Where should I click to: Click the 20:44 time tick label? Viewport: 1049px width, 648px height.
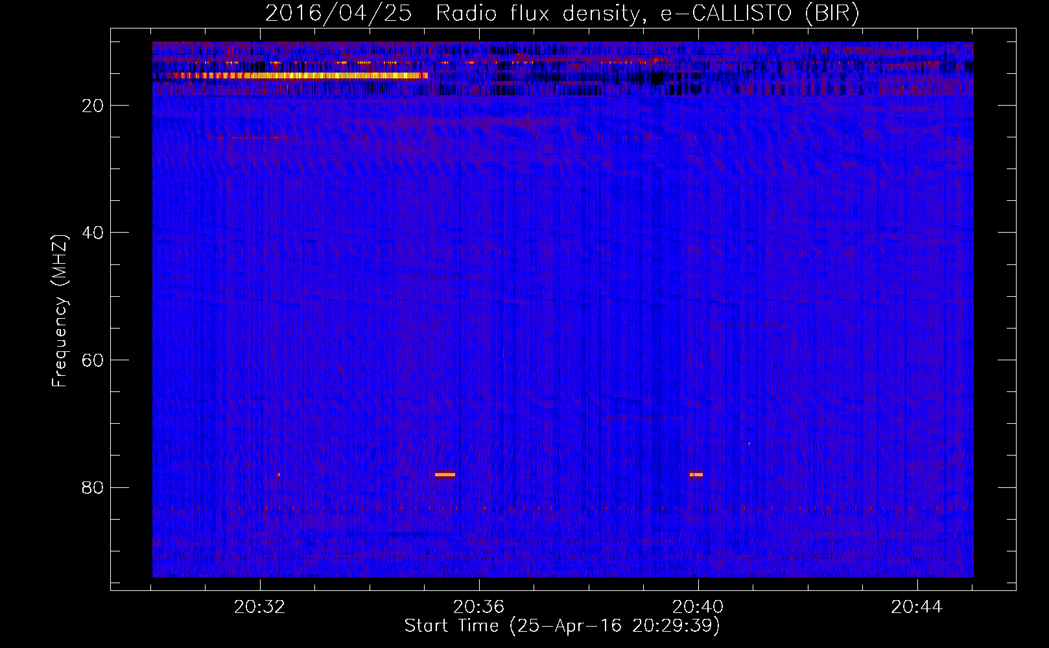pos(917,607)
